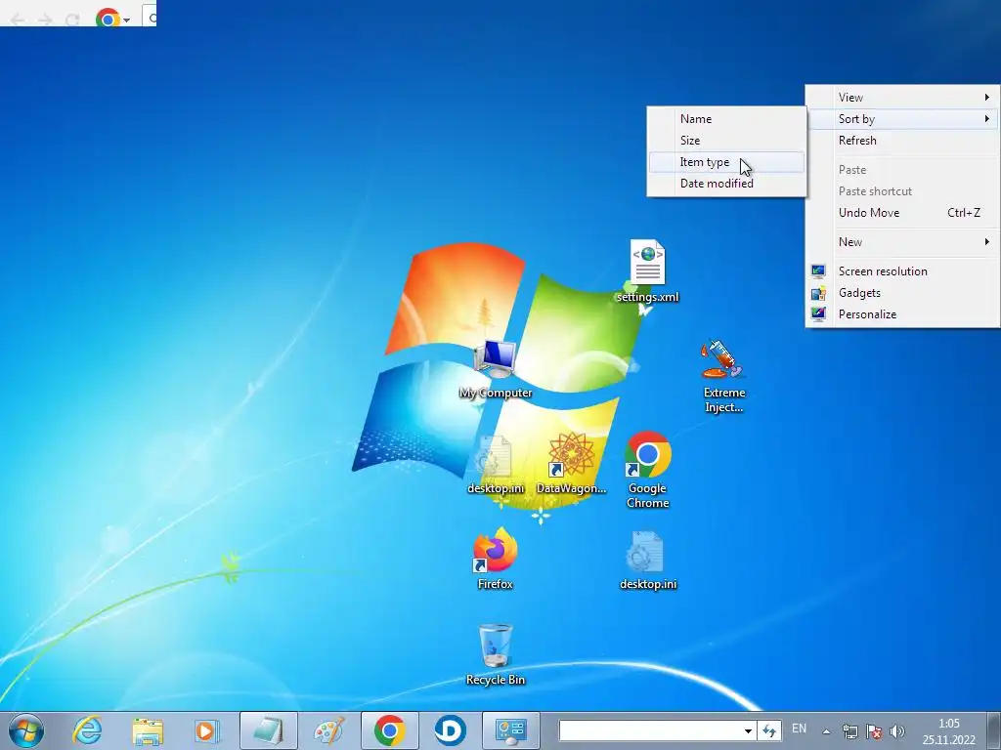
Task: Sort desktop icons by Name
Action: [726, 118]
